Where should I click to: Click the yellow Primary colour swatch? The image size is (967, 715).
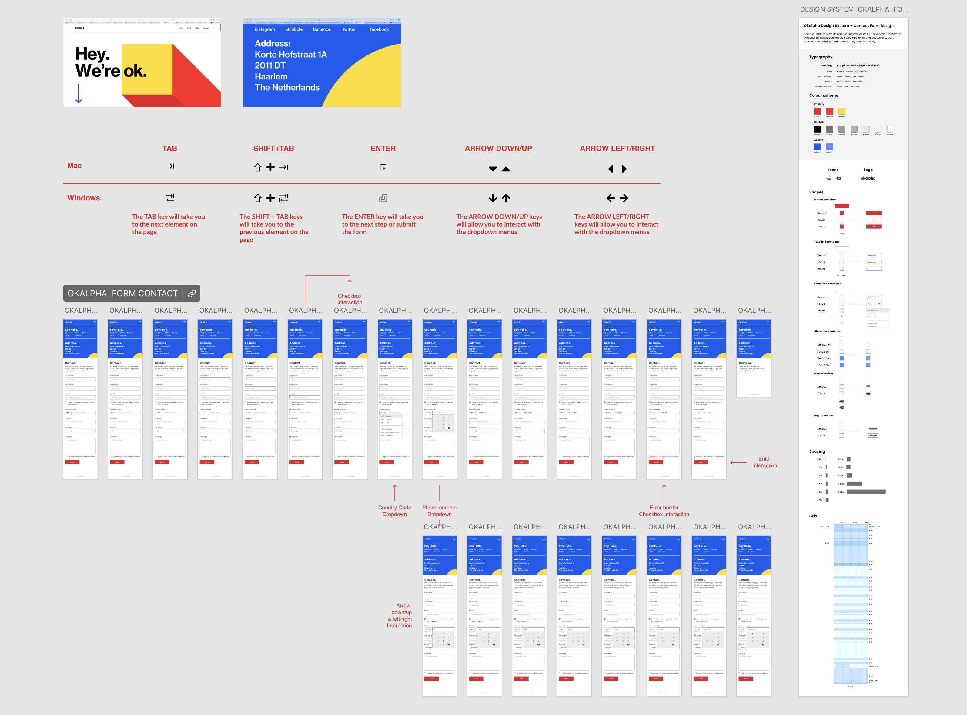tap(842, 111)
